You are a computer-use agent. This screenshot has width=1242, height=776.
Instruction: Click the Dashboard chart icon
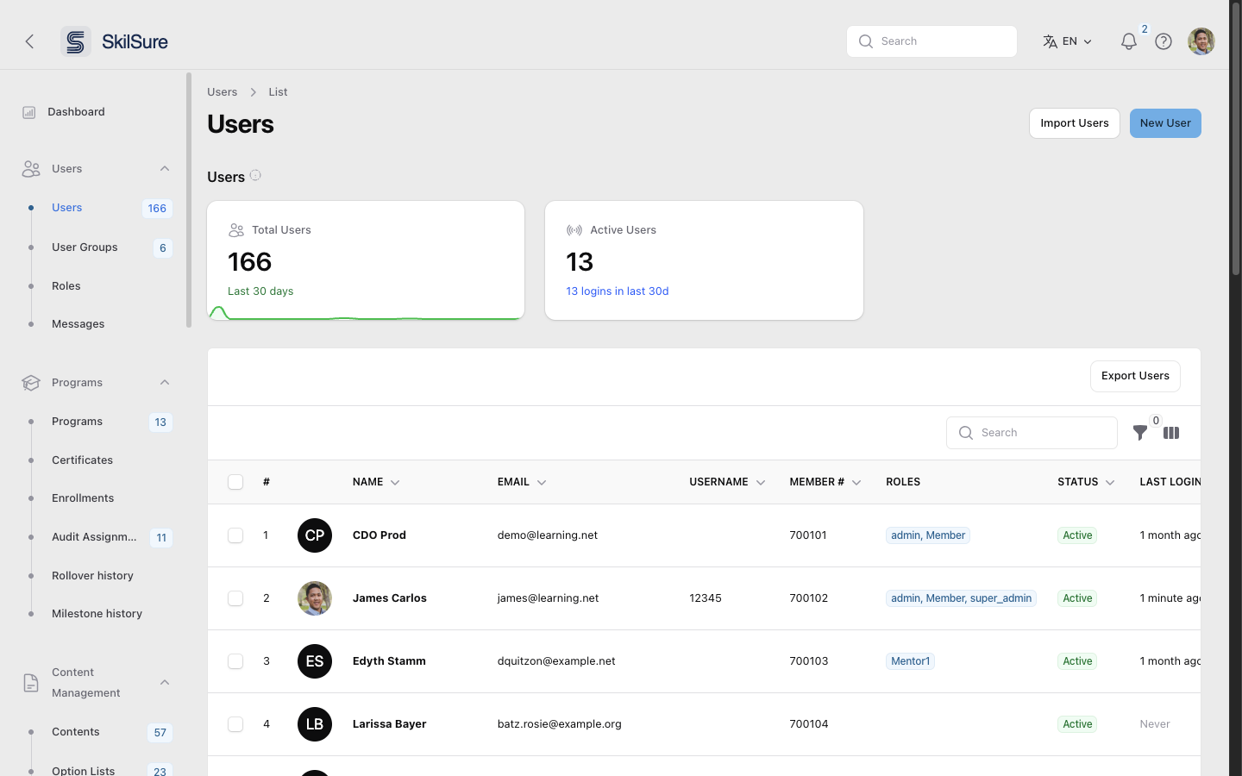click(x=29, y=112)
